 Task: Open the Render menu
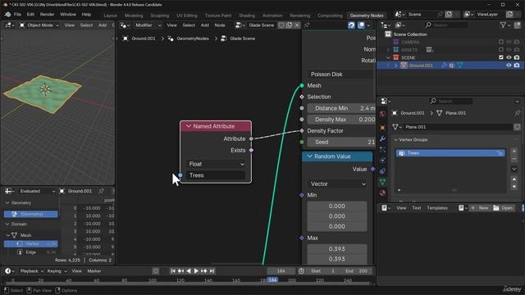pyautogui.click(x=47, y=15)
